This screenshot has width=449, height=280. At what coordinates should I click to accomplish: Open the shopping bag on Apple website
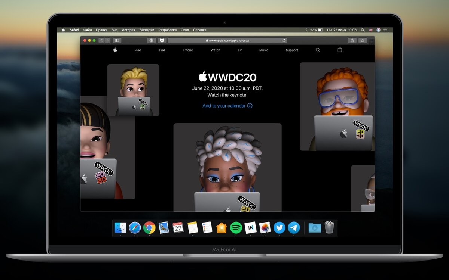[x=340, y=49]
